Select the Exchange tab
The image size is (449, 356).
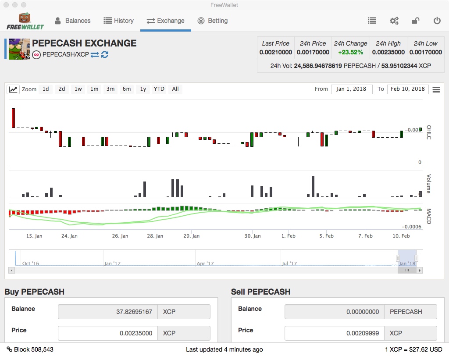pyautogui.click(x=165, y=21)
